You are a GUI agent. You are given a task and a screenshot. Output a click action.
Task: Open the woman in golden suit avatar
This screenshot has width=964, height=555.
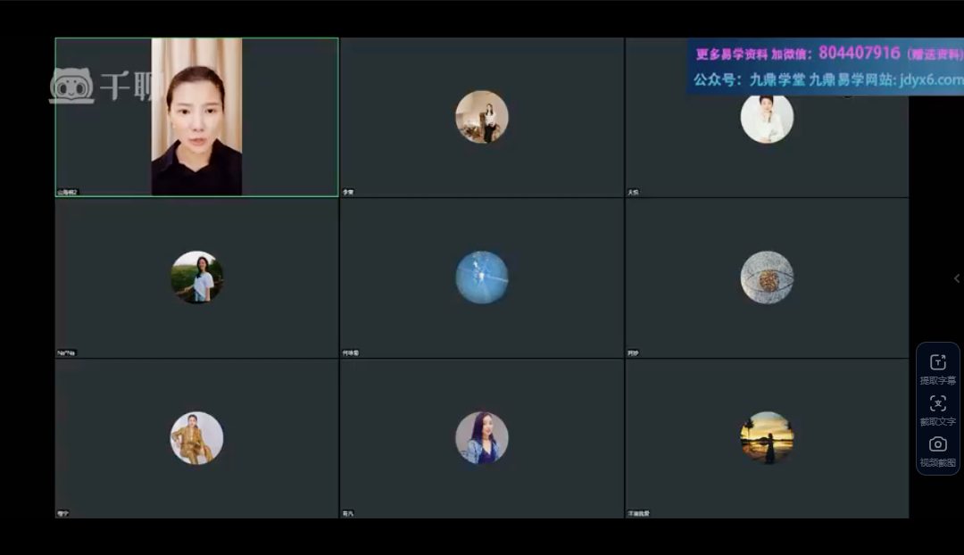[196, 437]
